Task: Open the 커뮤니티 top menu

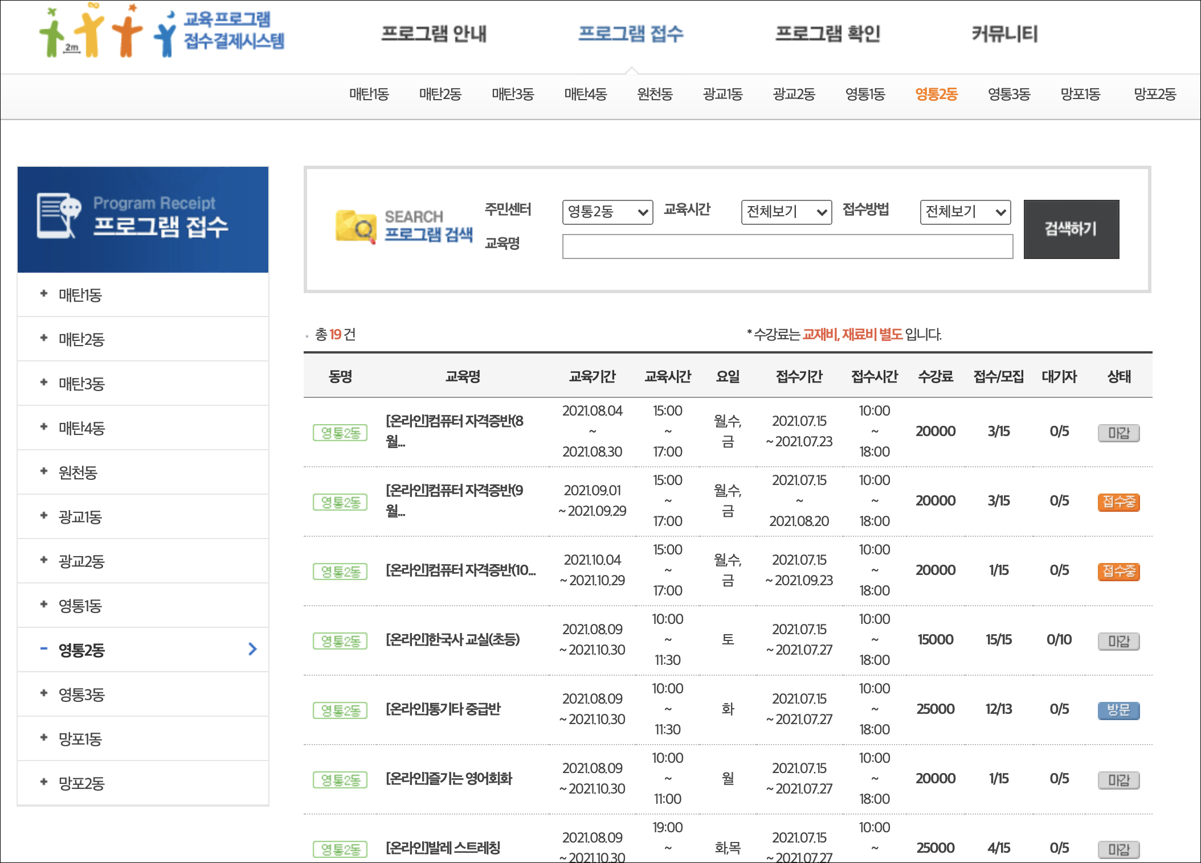Action: point(1004,34)
